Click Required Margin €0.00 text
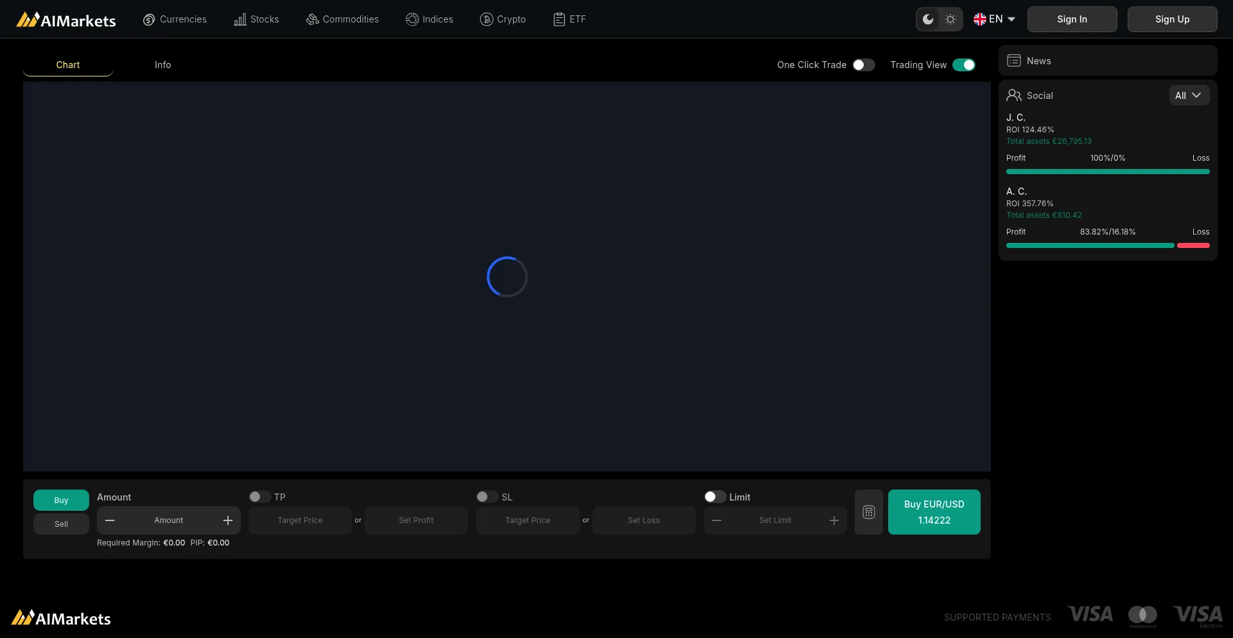 coord(141,543)
